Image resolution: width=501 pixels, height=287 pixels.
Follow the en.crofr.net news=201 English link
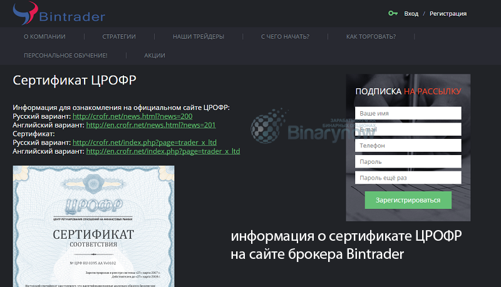point(151,125)
